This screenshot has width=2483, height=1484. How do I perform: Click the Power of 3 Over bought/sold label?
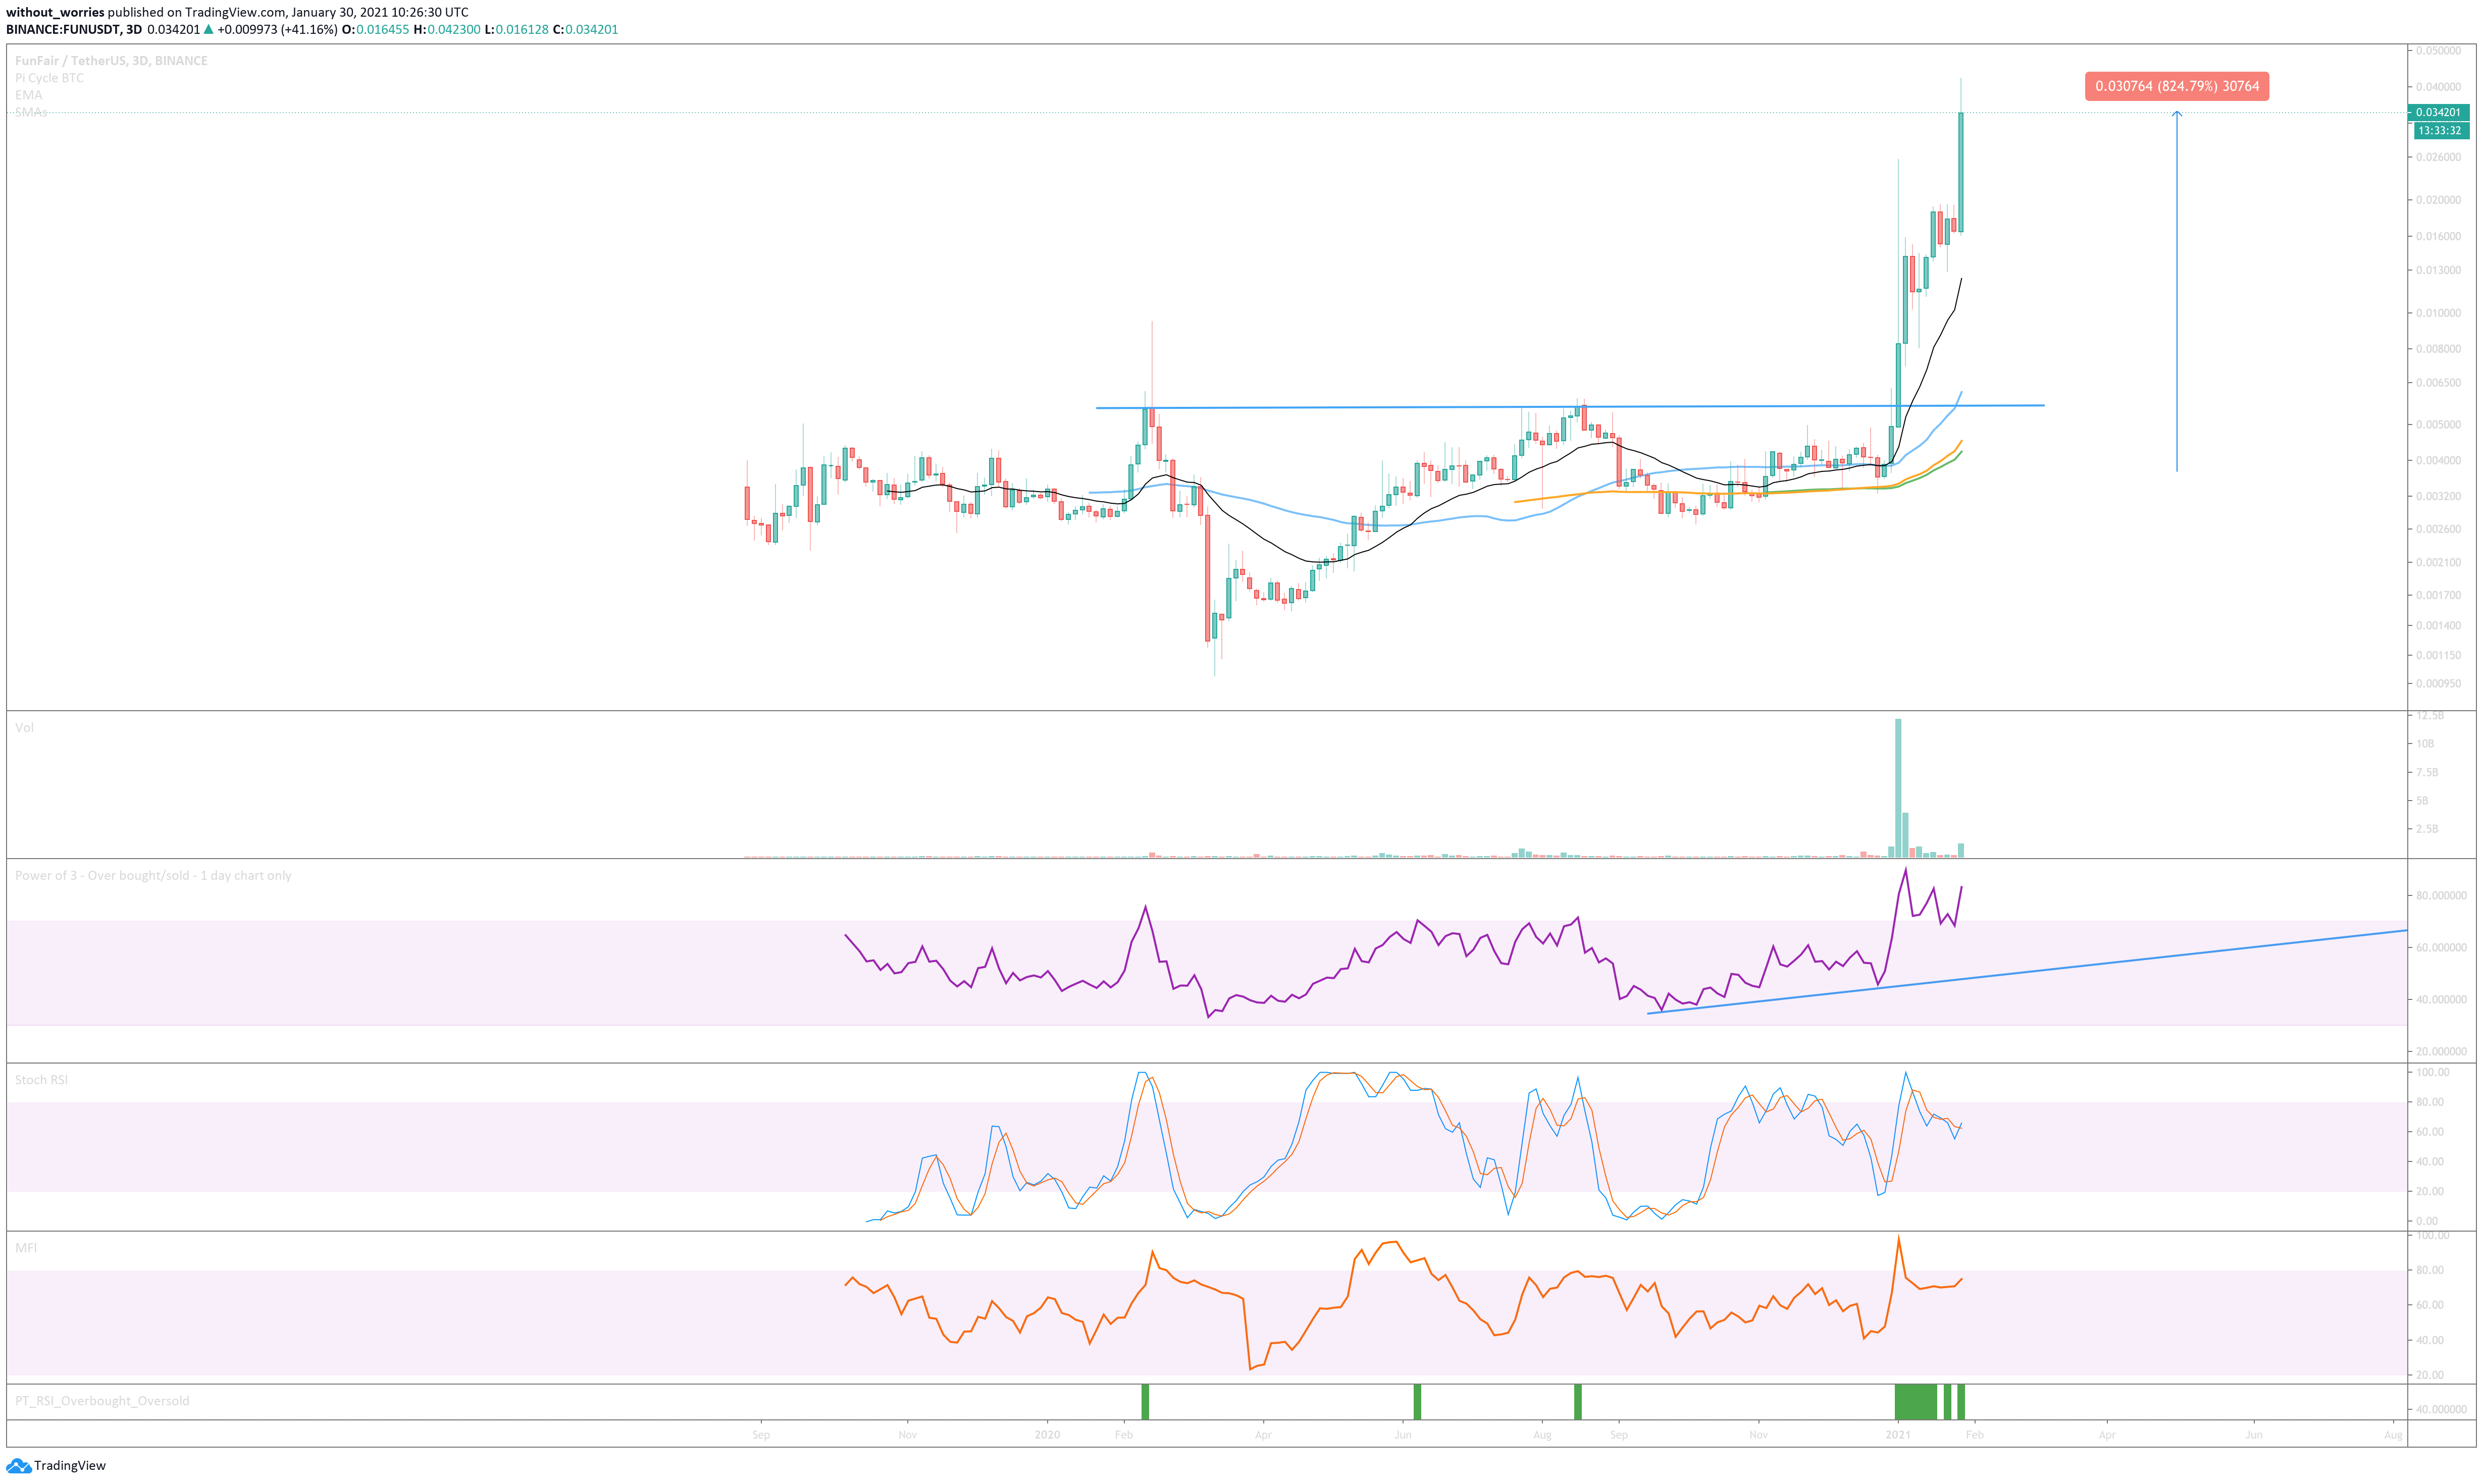[153, 875]
